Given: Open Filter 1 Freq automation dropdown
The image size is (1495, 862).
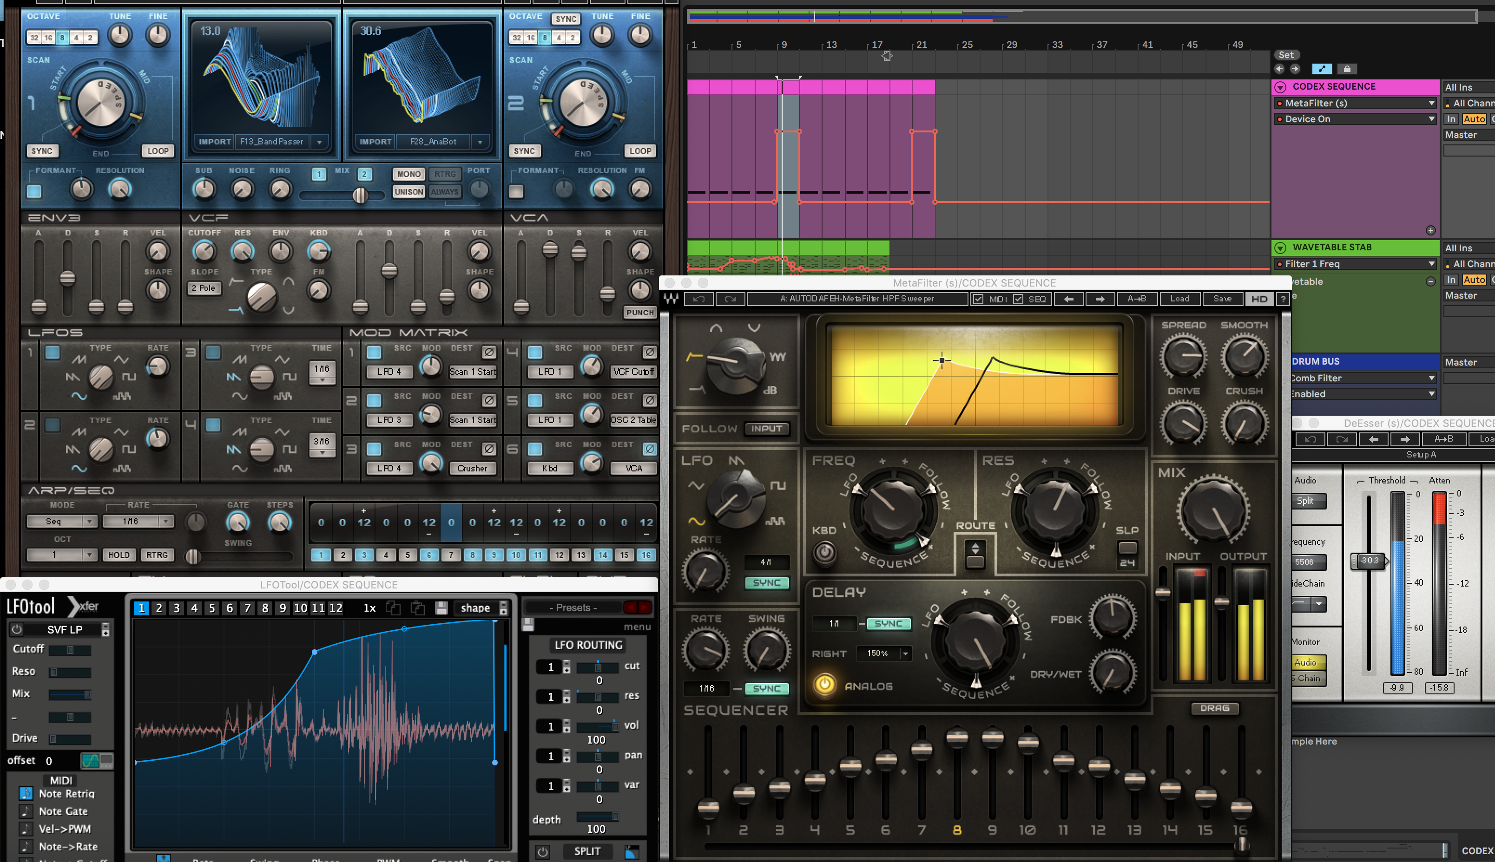Looking at the screenshot, I should pos(1357,264).
